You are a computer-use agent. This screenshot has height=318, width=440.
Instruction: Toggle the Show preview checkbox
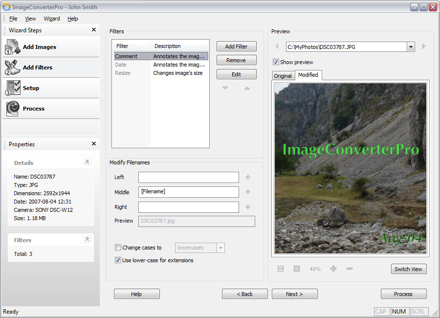tap(276, 62)
